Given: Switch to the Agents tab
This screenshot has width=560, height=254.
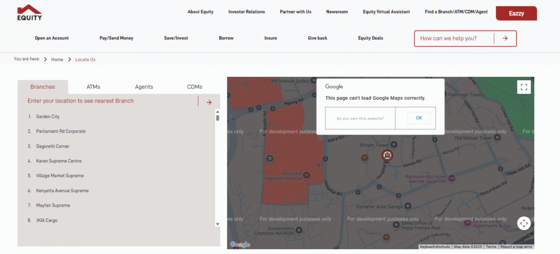Looking at the screenshot, I should 144,87.
